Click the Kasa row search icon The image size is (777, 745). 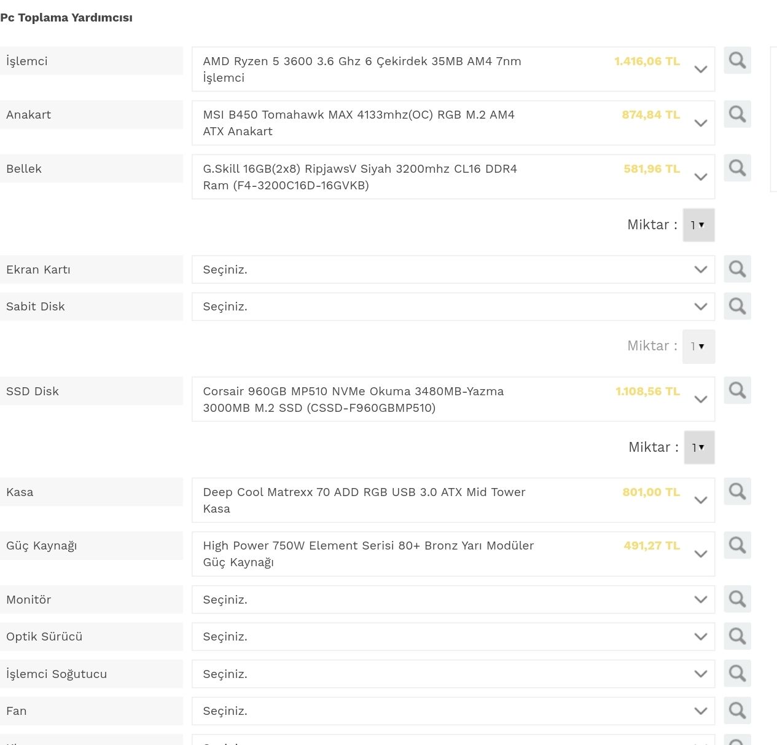click(737, 492)
